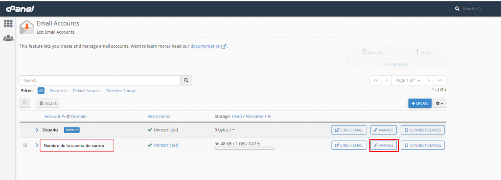Image resolution: width=501 pixels, height=180 pixels.
Task: Manage the Usuario account
Action: pyautogui.click(x=384, y=130)
